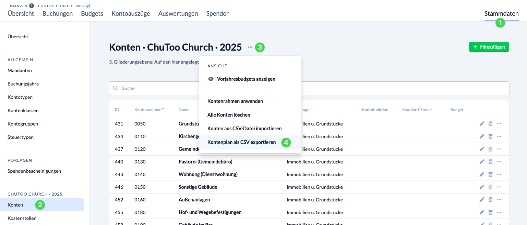The image size is (527, 225).
Task: Delete account 437 with the trash icon
Action: point(490,149)
